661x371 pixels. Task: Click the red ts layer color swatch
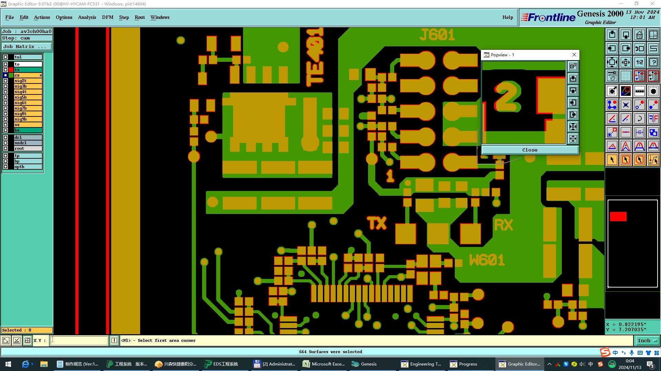coord(11,70)
